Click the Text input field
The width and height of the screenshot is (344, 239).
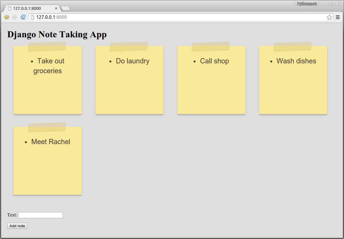click(x=41, y=215)
